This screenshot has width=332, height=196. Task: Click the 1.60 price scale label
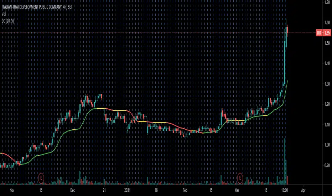327,23
